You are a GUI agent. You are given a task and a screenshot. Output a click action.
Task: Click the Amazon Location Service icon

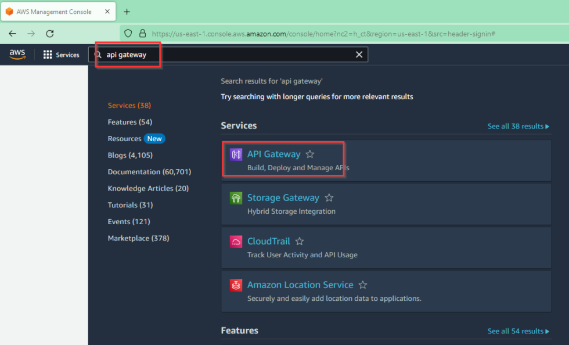tap(236, 285)
